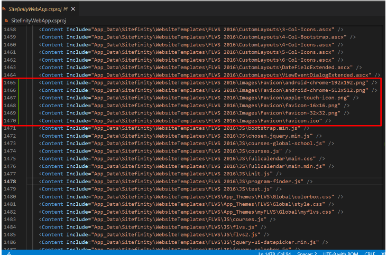Screen dimensions: 387x257
Task: Click the 4-Col-Icons.ascx content line
Action: pyautogui.click(x=191, y=45)
